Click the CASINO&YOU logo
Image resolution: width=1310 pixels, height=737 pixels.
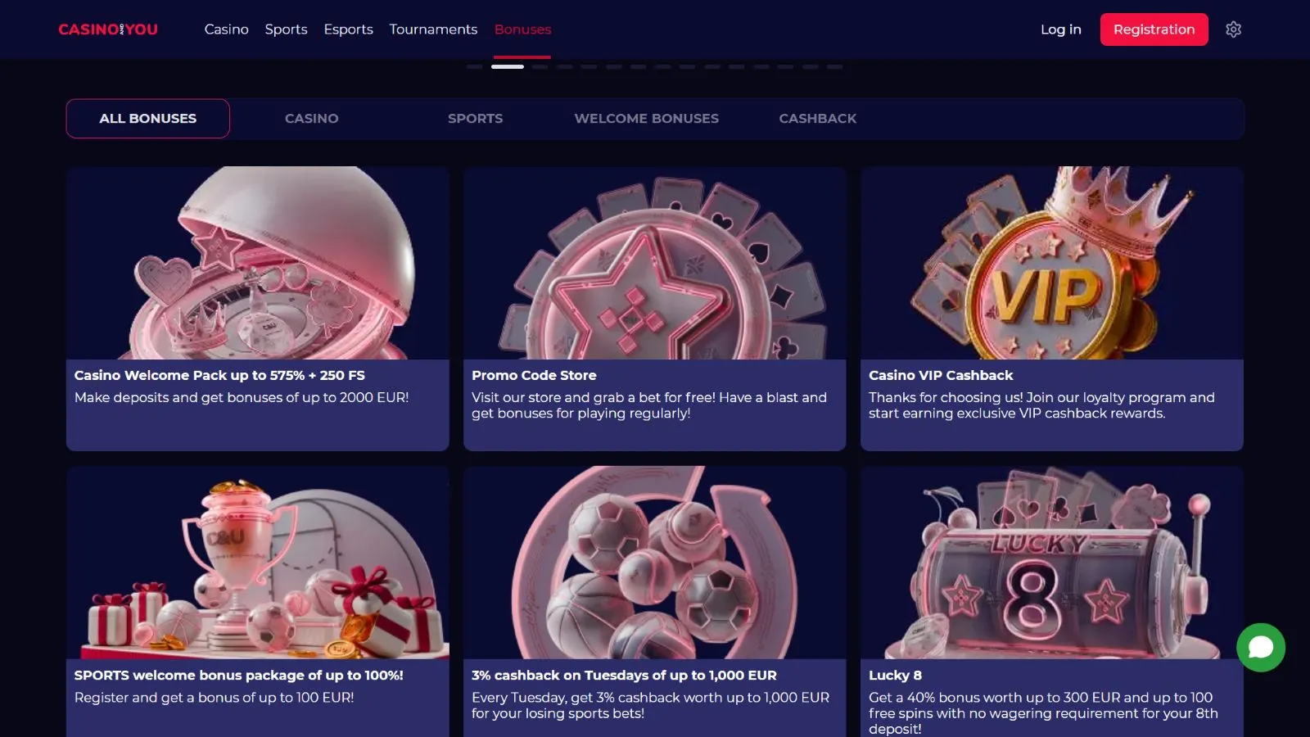tap(108, 29)
